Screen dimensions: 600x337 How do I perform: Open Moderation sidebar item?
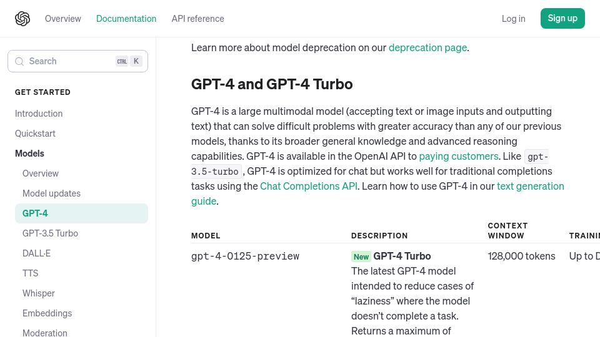[45, 333]
